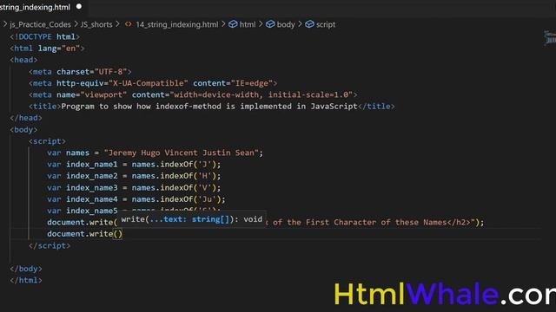This screenshot has height=312, width=556.
Task: Click the <!DOCTYPE html> line
Action: click(x=45, y=36)
